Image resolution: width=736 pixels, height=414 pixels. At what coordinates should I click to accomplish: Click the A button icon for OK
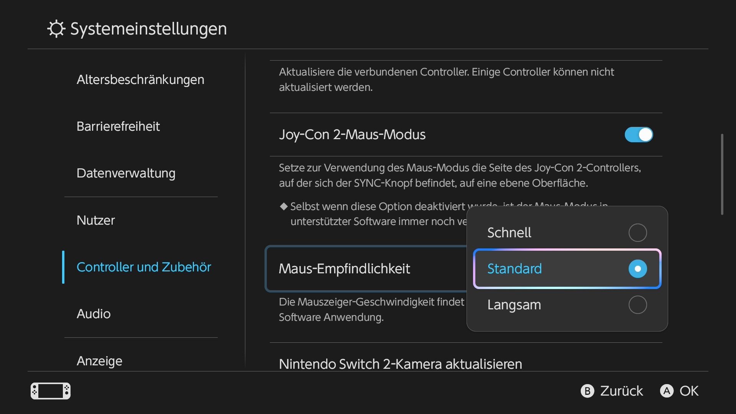pos(667,391)
